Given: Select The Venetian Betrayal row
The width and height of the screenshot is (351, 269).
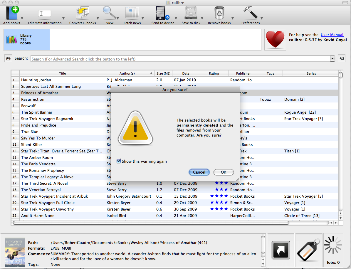Looking at the screenshot, I should click(175, 189).
